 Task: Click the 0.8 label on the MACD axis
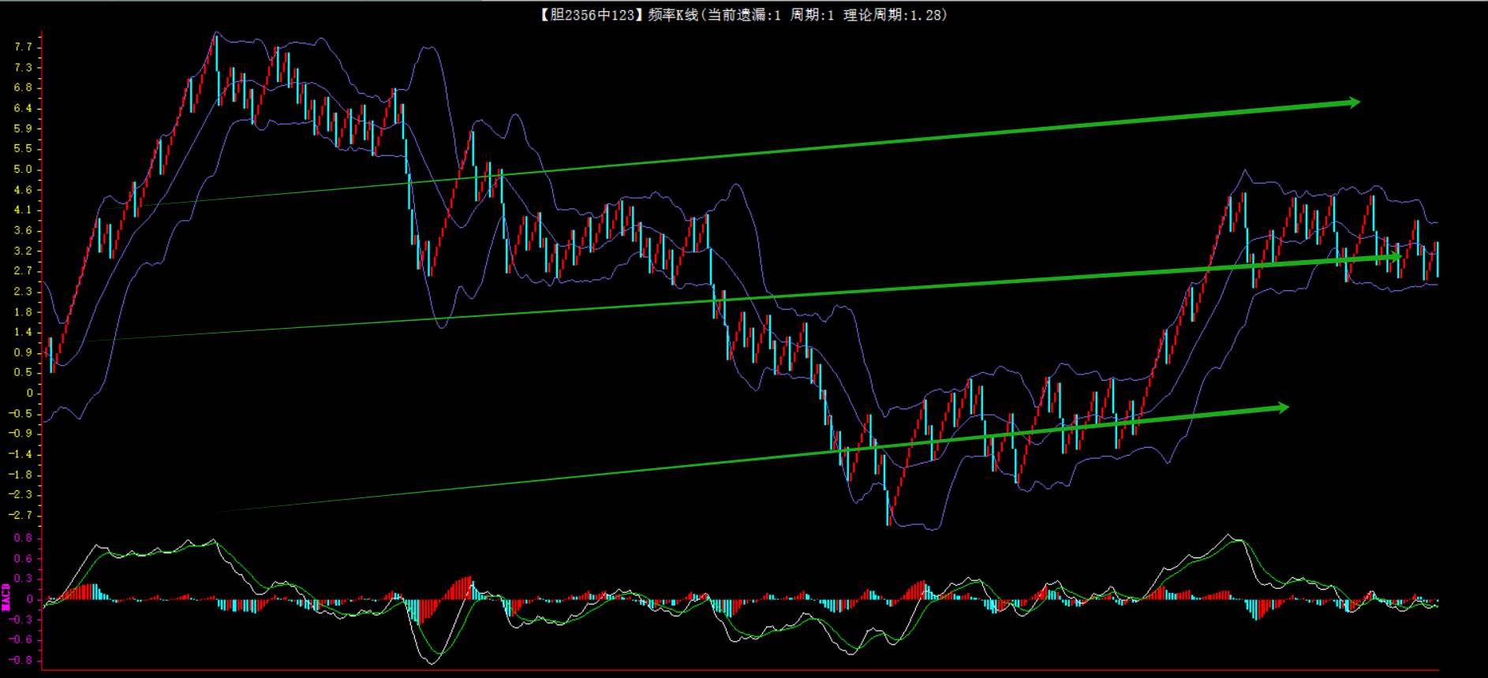[x=23, y=538]
